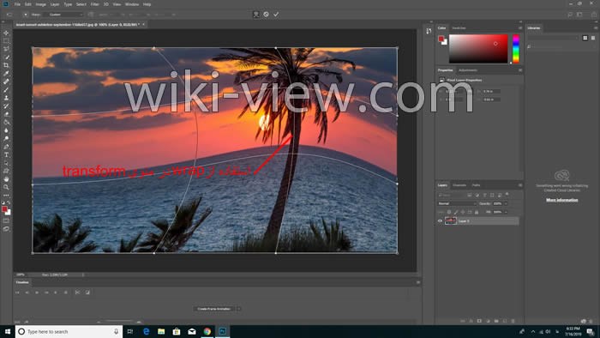
Task: Switch to the Adjustments tab
Action: [x=468, y=70]
